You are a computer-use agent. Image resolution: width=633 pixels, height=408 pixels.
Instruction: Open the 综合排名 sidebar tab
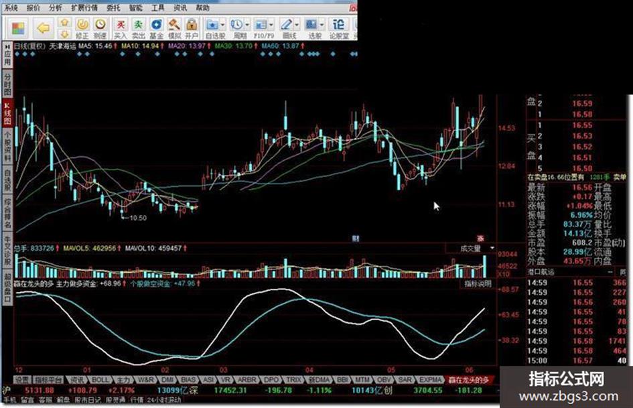pyautogui.click(x=7, y=213)
